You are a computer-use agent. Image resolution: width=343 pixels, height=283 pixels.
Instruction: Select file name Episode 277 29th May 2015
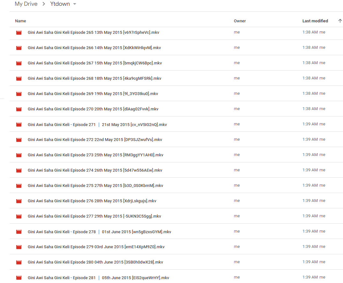tap(94, 216)
